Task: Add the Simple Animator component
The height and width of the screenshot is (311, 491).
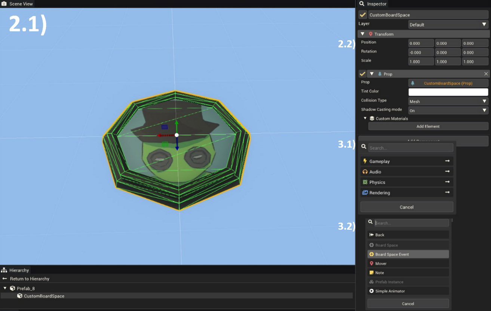Action: [x=408, y=291]
